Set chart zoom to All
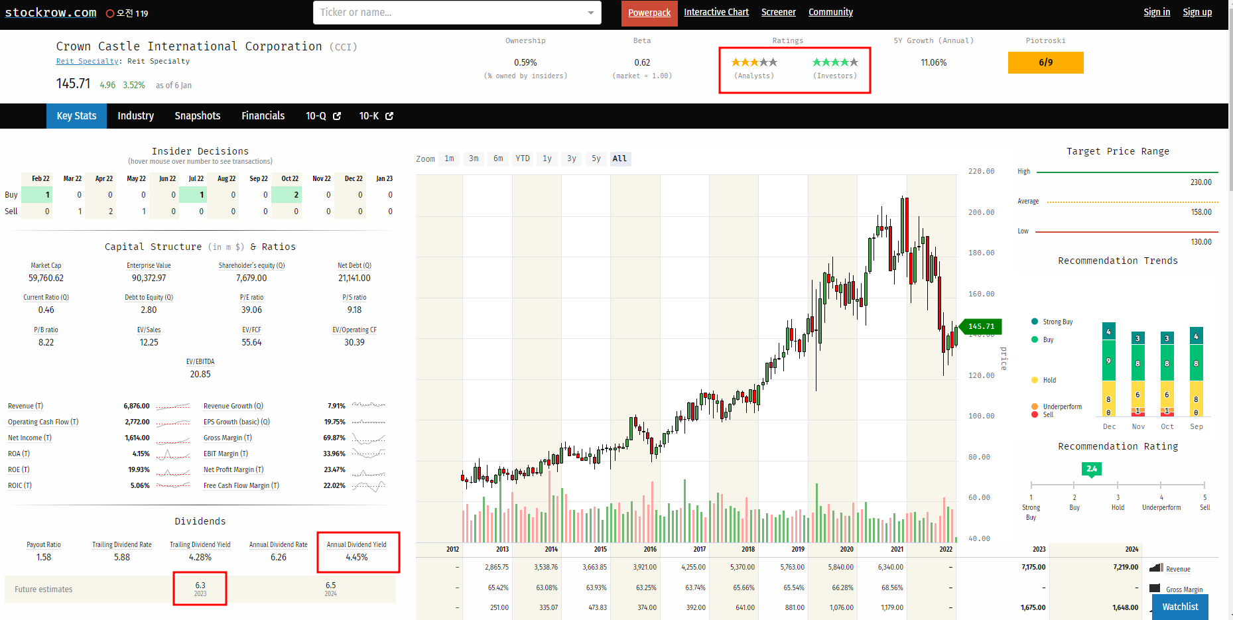1233x620 pixels. pyautogui.click(x=619, y=158)
